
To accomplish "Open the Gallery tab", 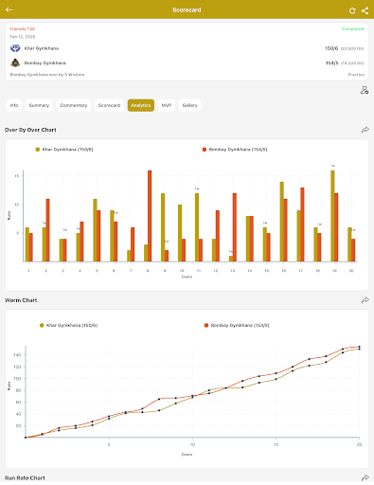I will click(x=189, y=105).
